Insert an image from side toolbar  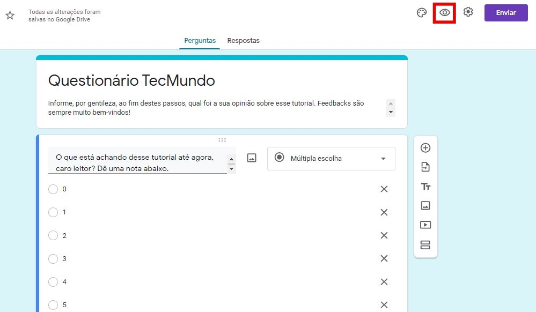pyautogui.click(x=425, y=205)
